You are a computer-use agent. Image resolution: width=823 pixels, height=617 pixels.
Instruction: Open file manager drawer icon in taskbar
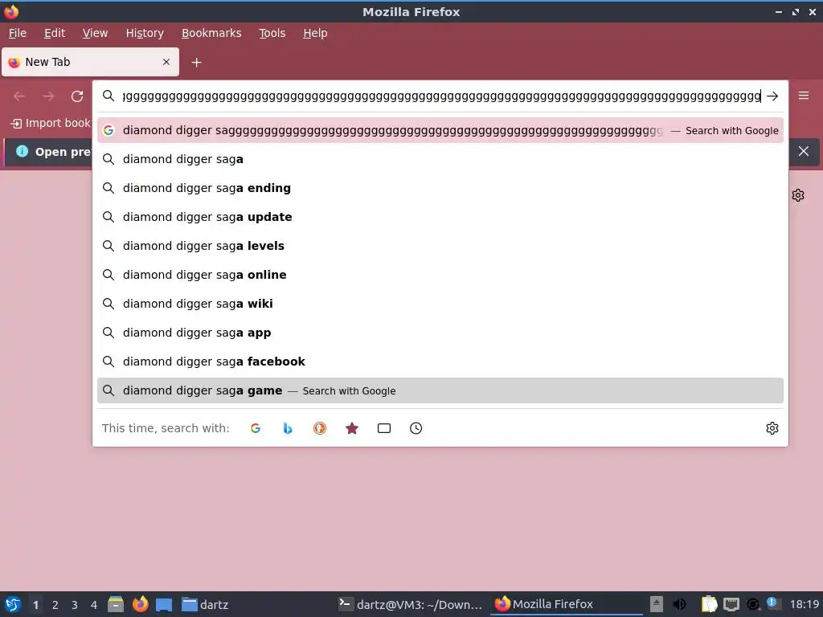[x=116, y=604]
